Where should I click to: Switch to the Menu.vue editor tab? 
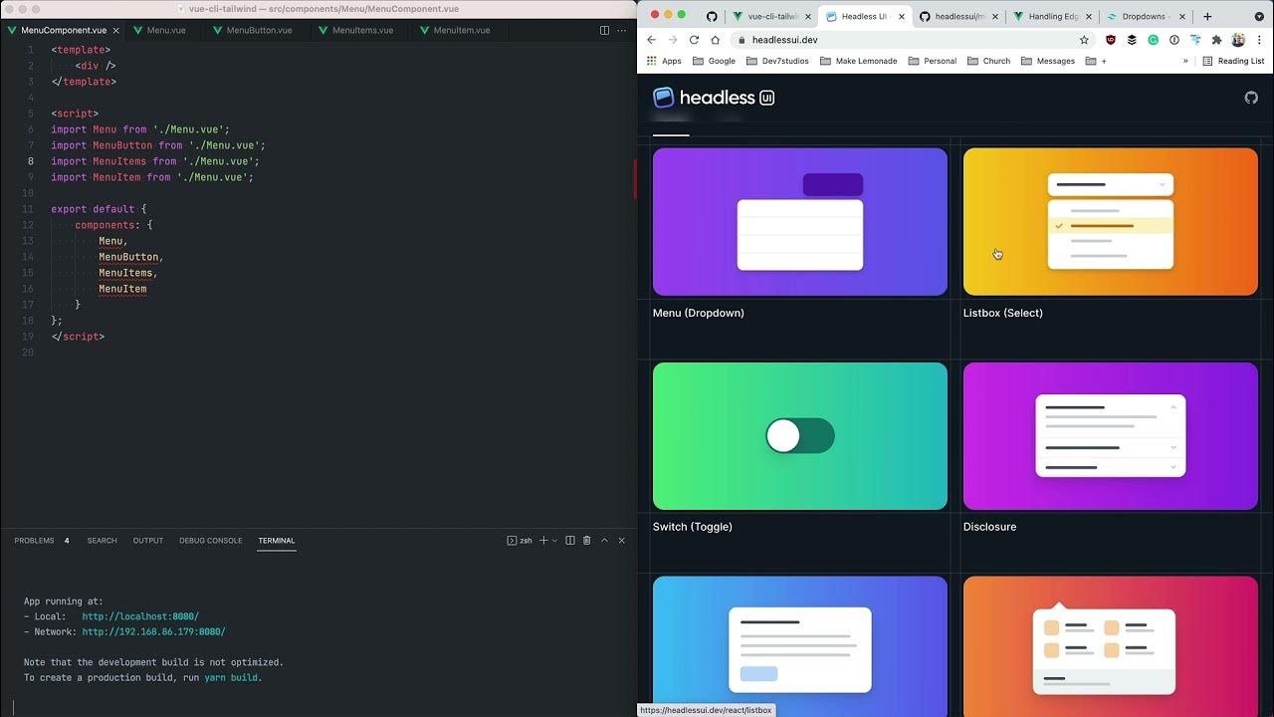tap(165, 30)
